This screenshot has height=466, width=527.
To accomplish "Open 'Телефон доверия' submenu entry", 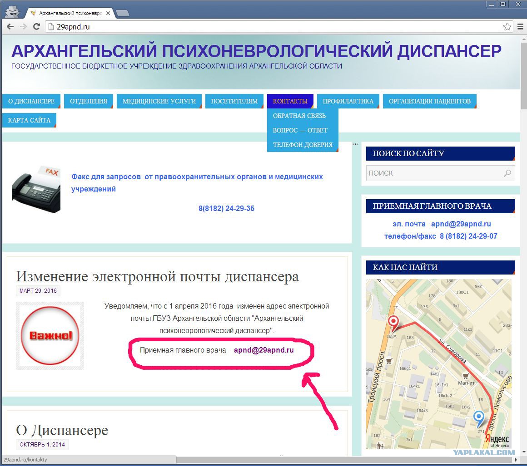I will point(303,145).
